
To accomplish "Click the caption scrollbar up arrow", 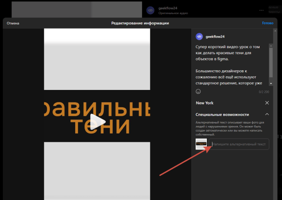I will pyautogui.click(x=271, y=46).
